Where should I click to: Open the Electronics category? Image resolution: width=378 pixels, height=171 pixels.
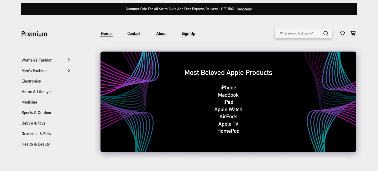[31, 81]
